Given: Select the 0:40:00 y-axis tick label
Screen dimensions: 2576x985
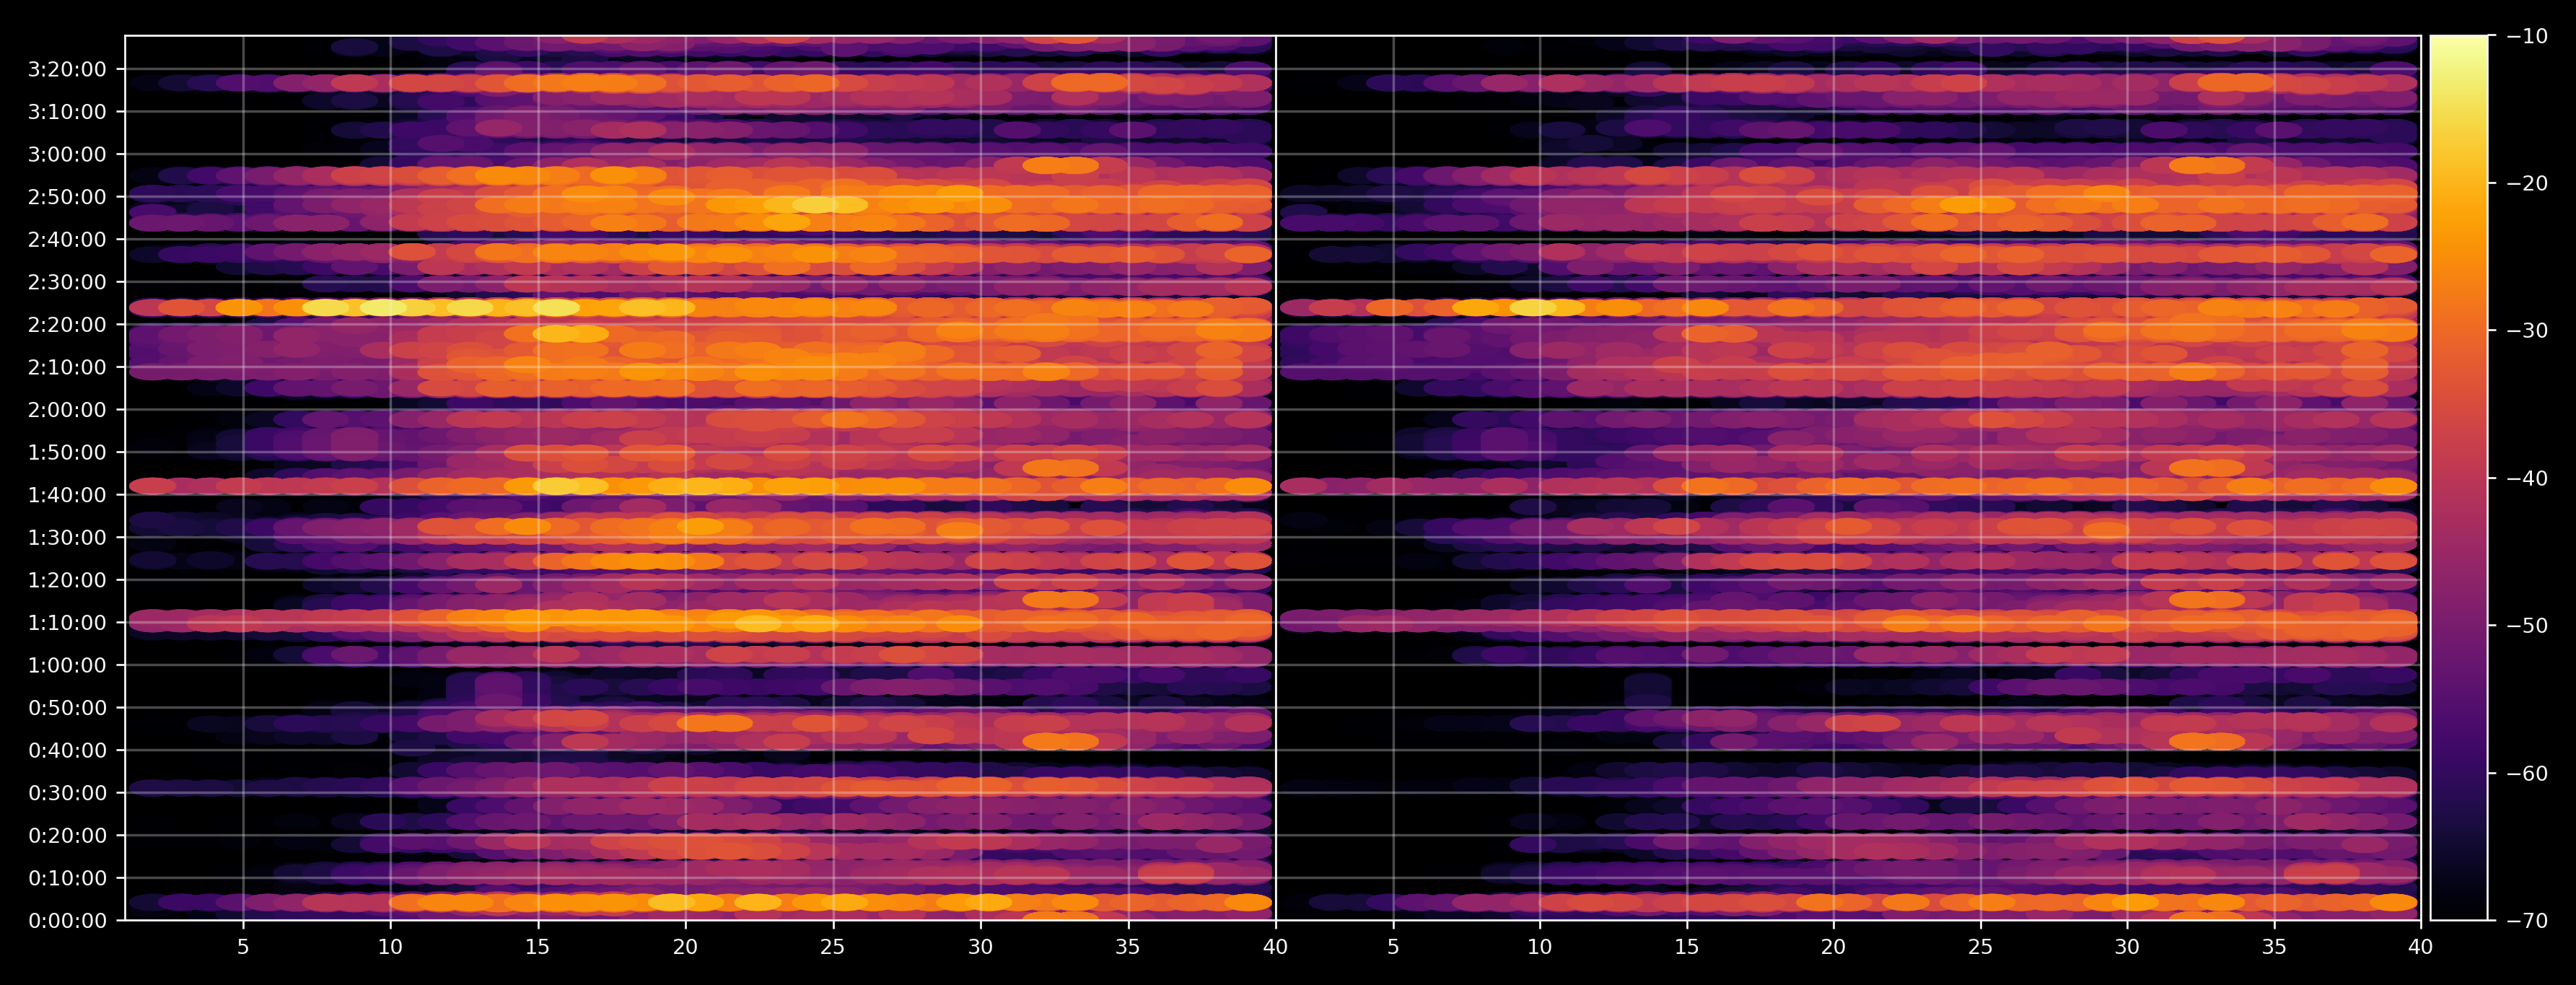Looking at the screenshot, I should click(x=67, y=750).
